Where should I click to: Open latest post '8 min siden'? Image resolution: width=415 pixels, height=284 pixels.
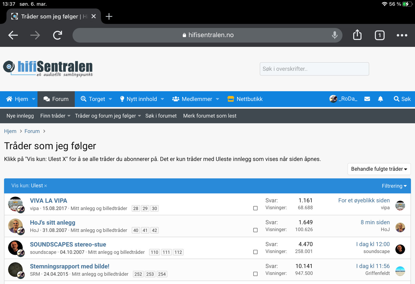click(375, 222)
